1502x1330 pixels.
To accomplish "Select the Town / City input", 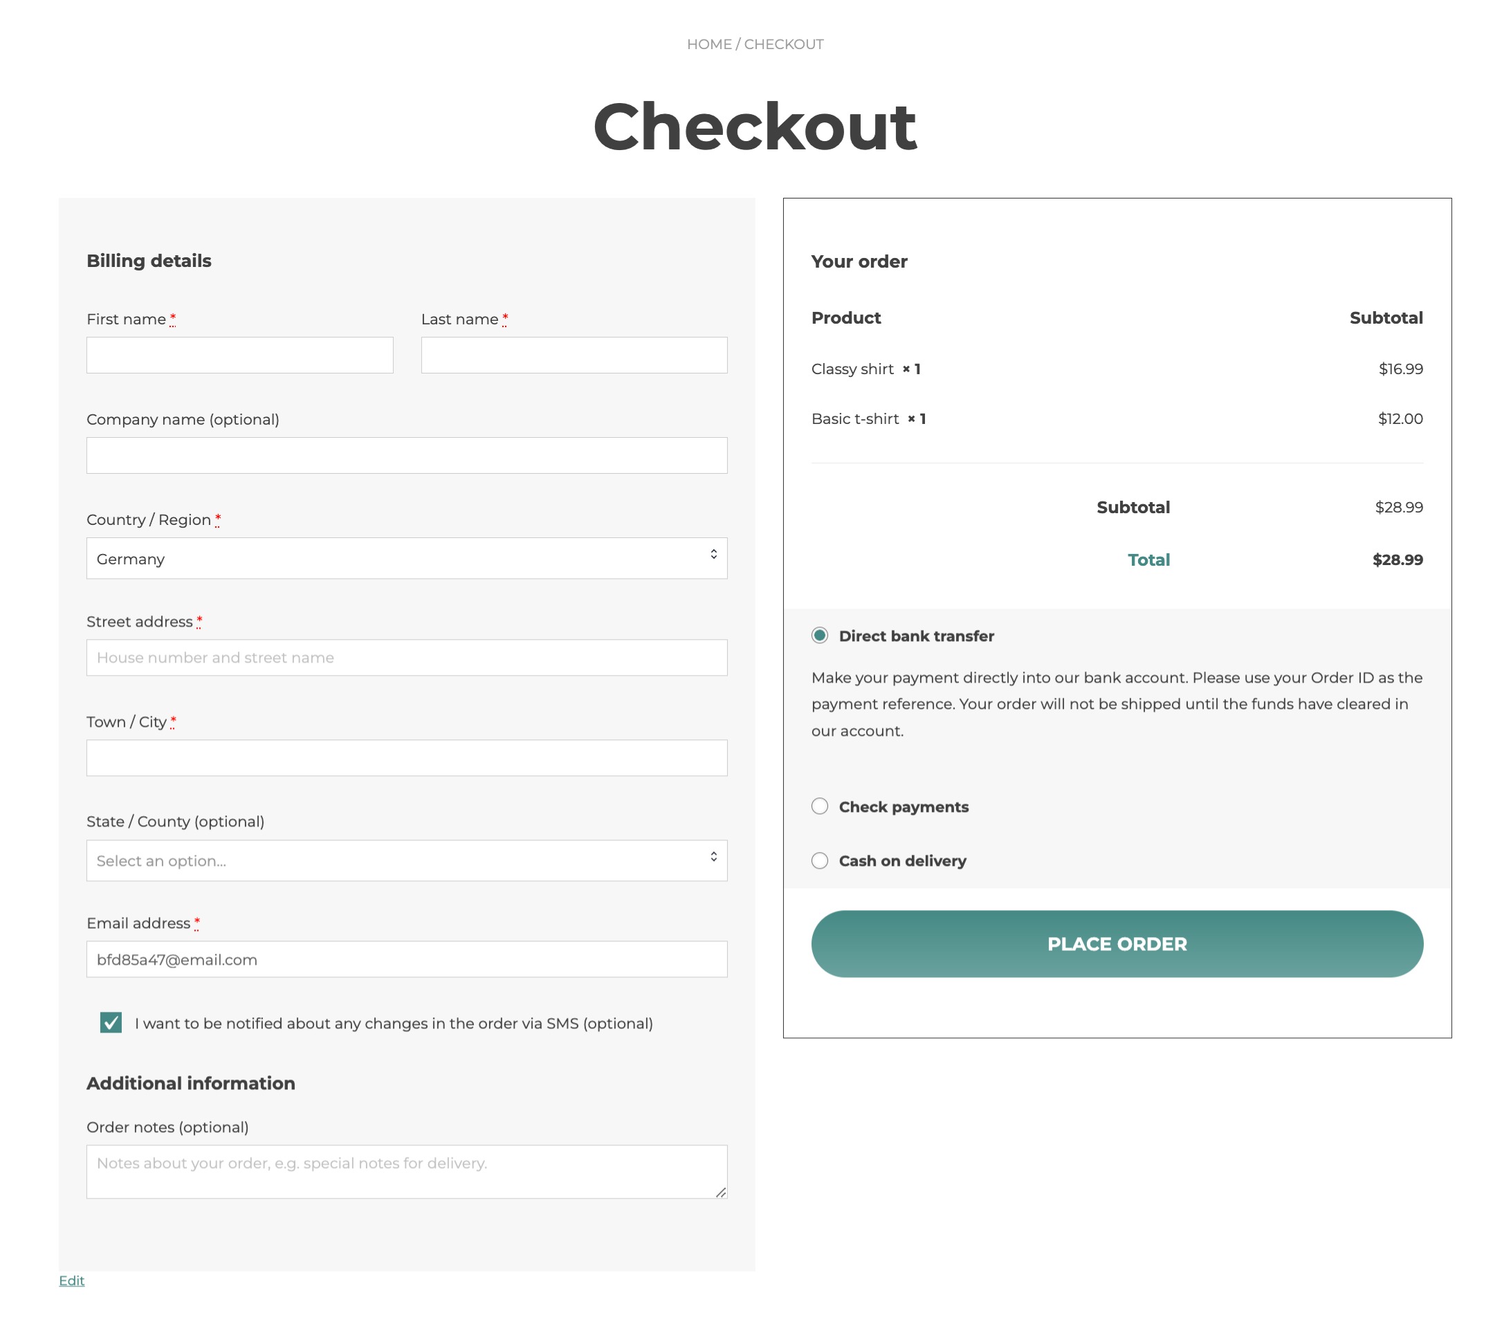I will [406, 758].
